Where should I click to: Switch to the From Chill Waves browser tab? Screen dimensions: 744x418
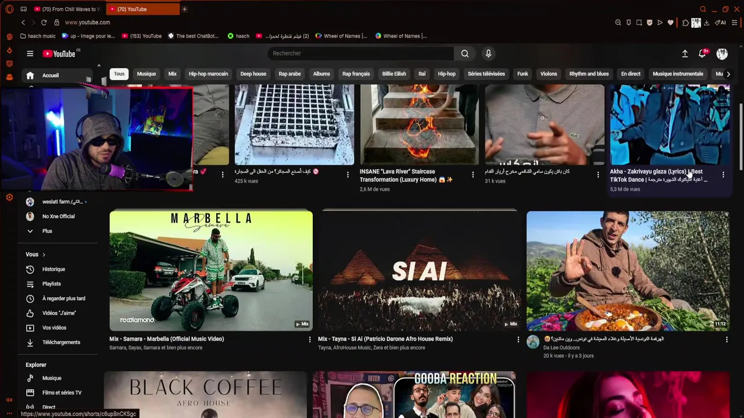tap(67, 9)
